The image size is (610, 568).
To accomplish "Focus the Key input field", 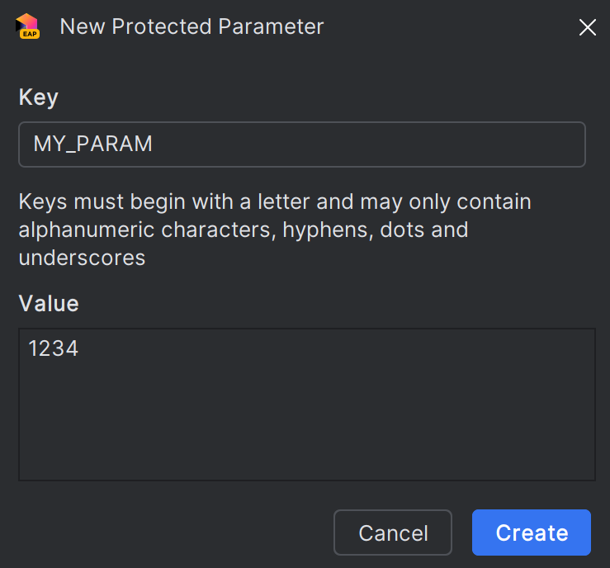I will coord(301,144).
